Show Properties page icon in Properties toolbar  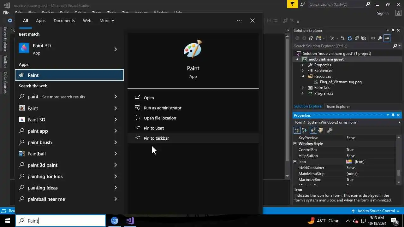point(330,130)
